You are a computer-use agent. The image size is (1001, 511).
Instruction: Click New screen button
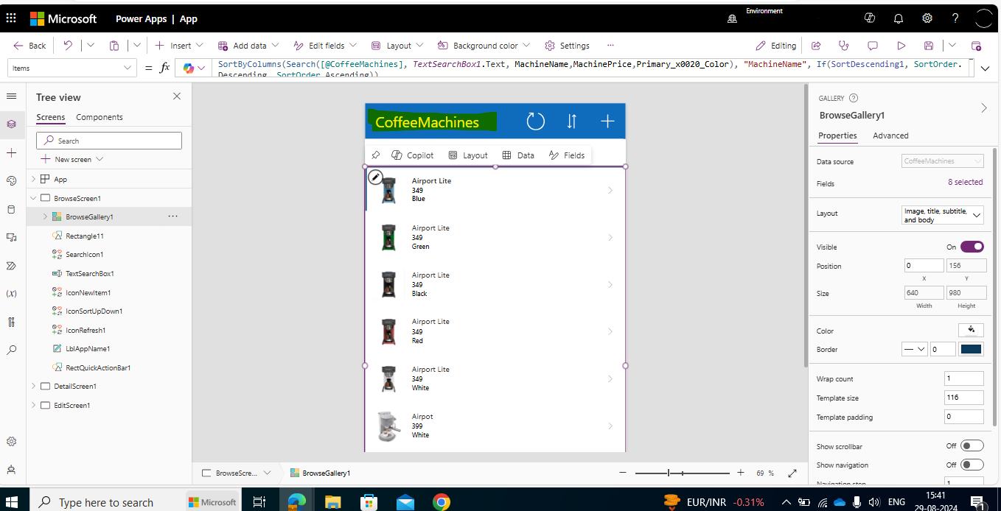[x=71, y=159]
